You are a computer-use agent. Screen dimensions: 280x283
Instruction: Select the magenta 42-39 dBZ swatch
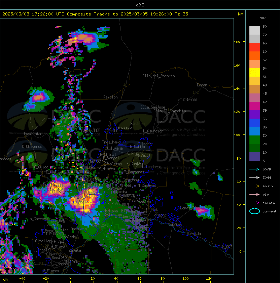[254, 106]
